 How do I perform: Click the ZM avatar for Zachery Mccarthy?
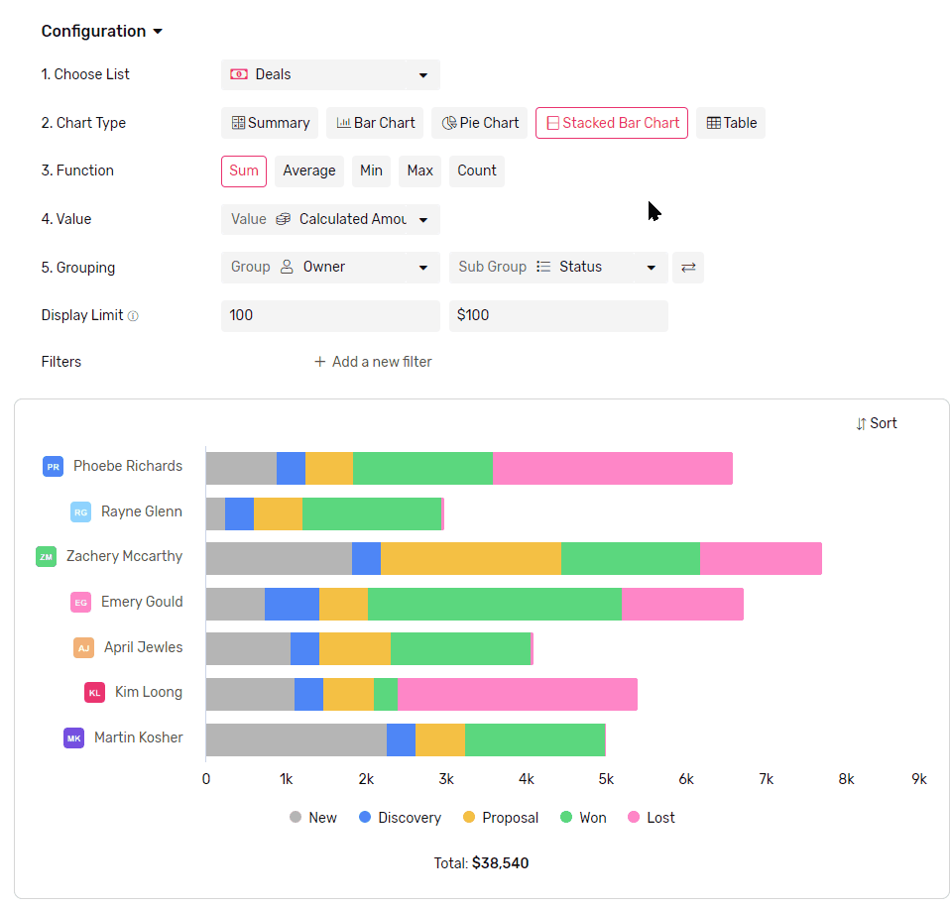tap(47, 556)
